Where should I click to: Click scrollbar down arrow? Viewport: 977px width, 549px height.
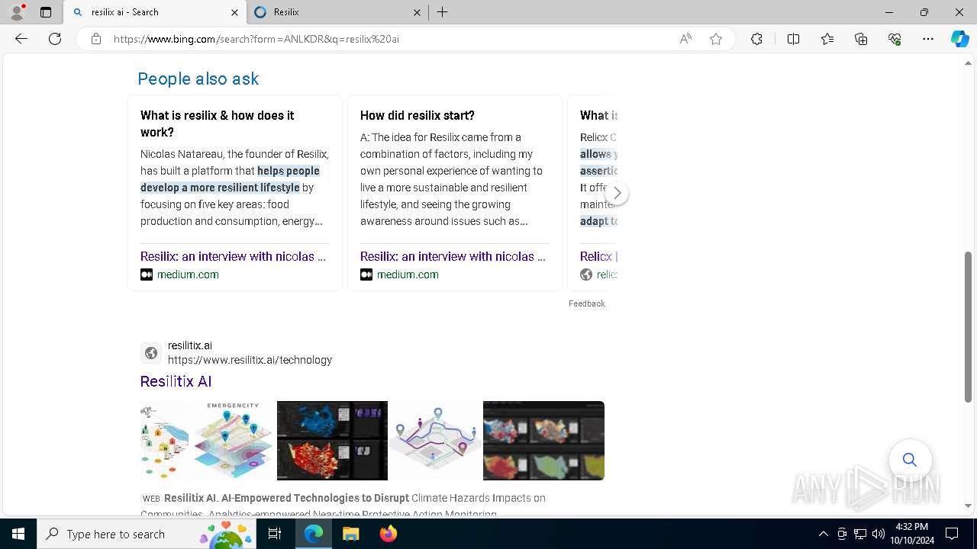(969, 506)
